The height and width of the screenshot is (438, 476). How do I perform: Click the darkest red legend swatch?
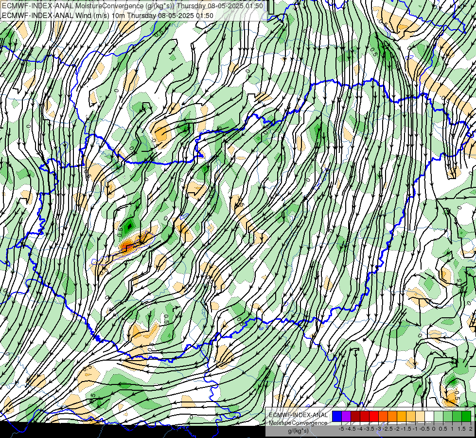(355, 416)
